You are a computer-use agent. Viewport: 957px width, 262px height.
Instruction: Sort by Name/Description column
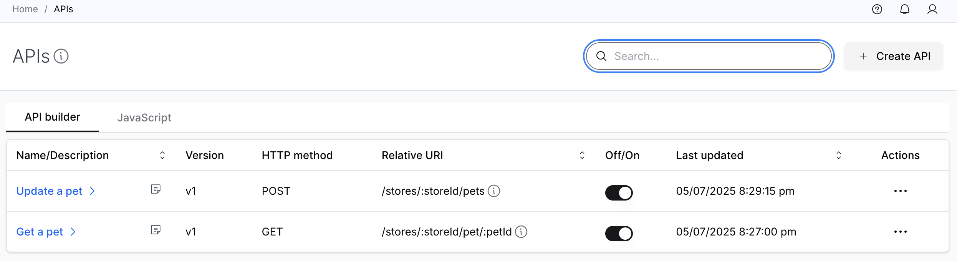point(162,155)
